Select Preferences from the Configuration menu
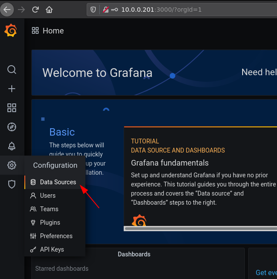This screenshot has width=277, height=279. click(x=55, y=236)
